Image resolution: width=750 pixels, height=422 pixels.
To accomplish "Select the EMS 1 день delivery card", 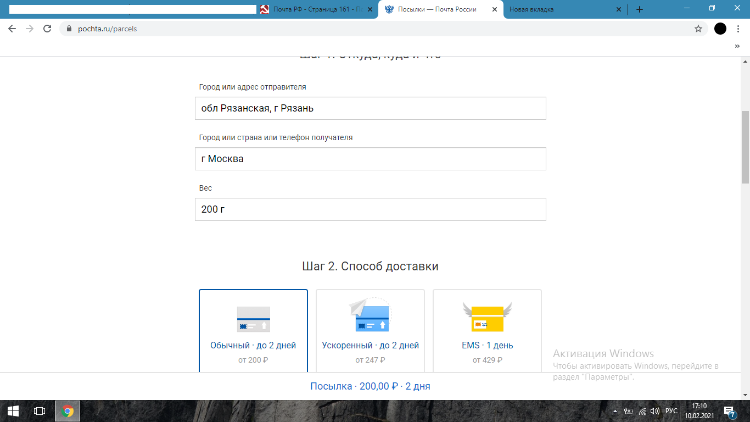I will coord(487,331).
